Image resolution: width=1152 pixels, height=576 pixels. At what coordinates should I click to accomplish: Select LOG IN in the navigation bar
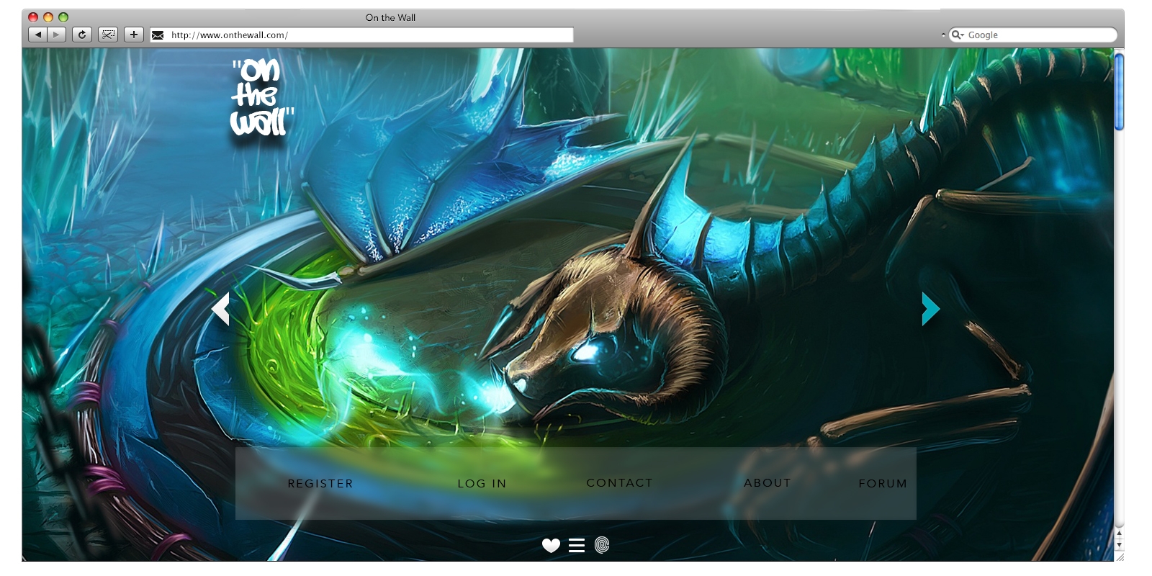coord(482,484)
